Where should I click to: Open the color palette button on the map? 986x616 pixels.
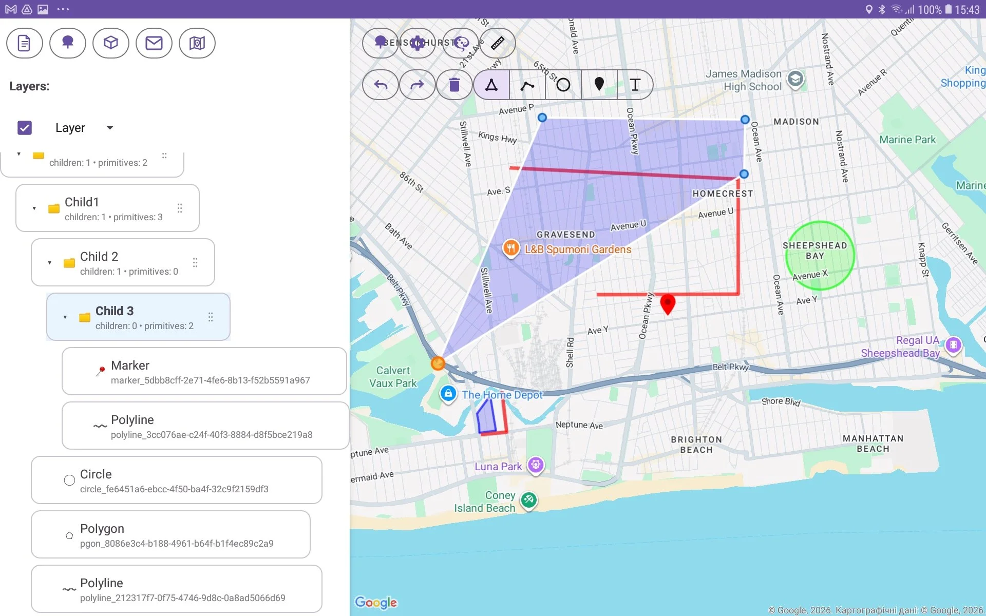[x=461, y=43]
